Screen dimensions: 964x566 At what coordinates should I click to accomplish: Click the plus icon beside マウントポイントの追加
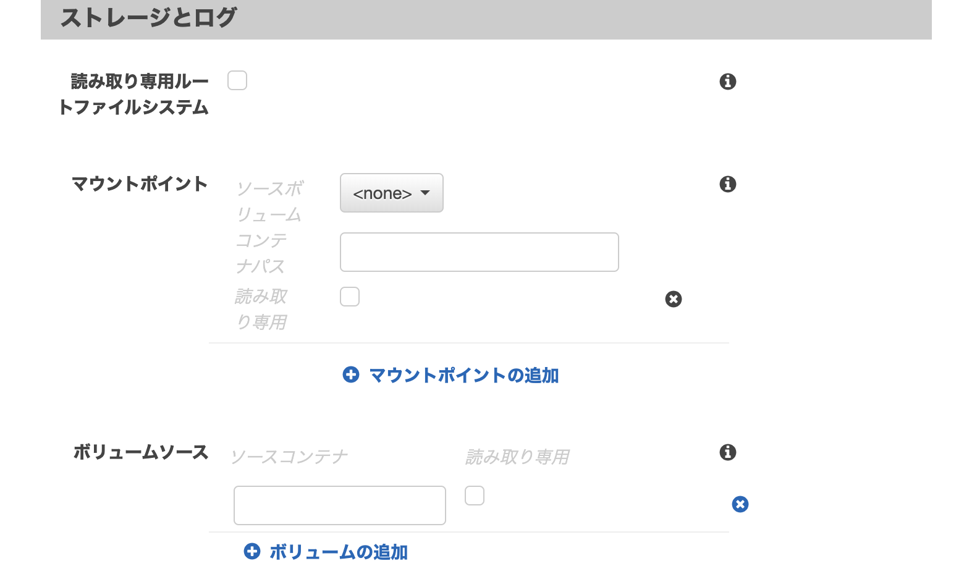click(351, 374)
